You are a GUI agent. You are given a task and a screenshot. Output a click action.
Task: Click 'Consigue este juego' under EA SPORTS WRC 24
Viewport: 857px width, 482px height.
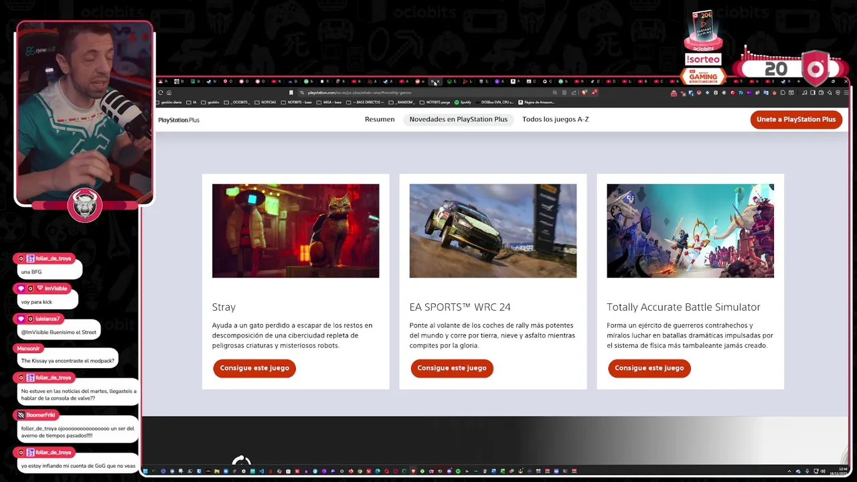[x=452, y=368]
